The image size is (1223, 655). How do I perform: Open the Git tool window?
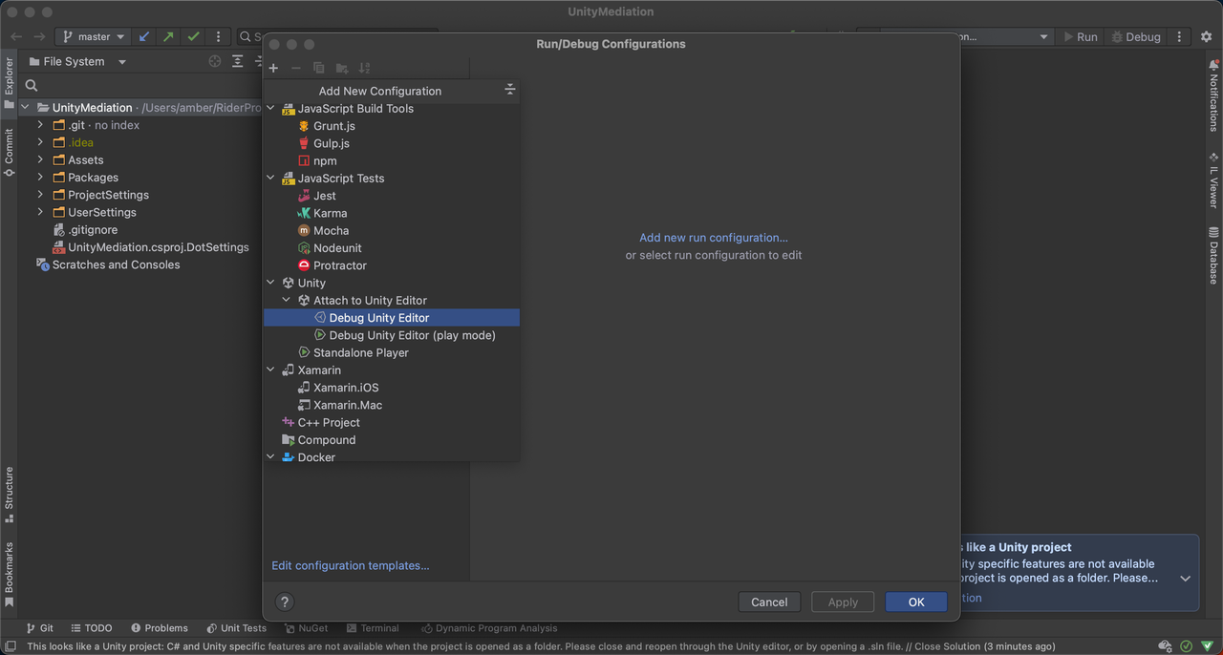39,628
